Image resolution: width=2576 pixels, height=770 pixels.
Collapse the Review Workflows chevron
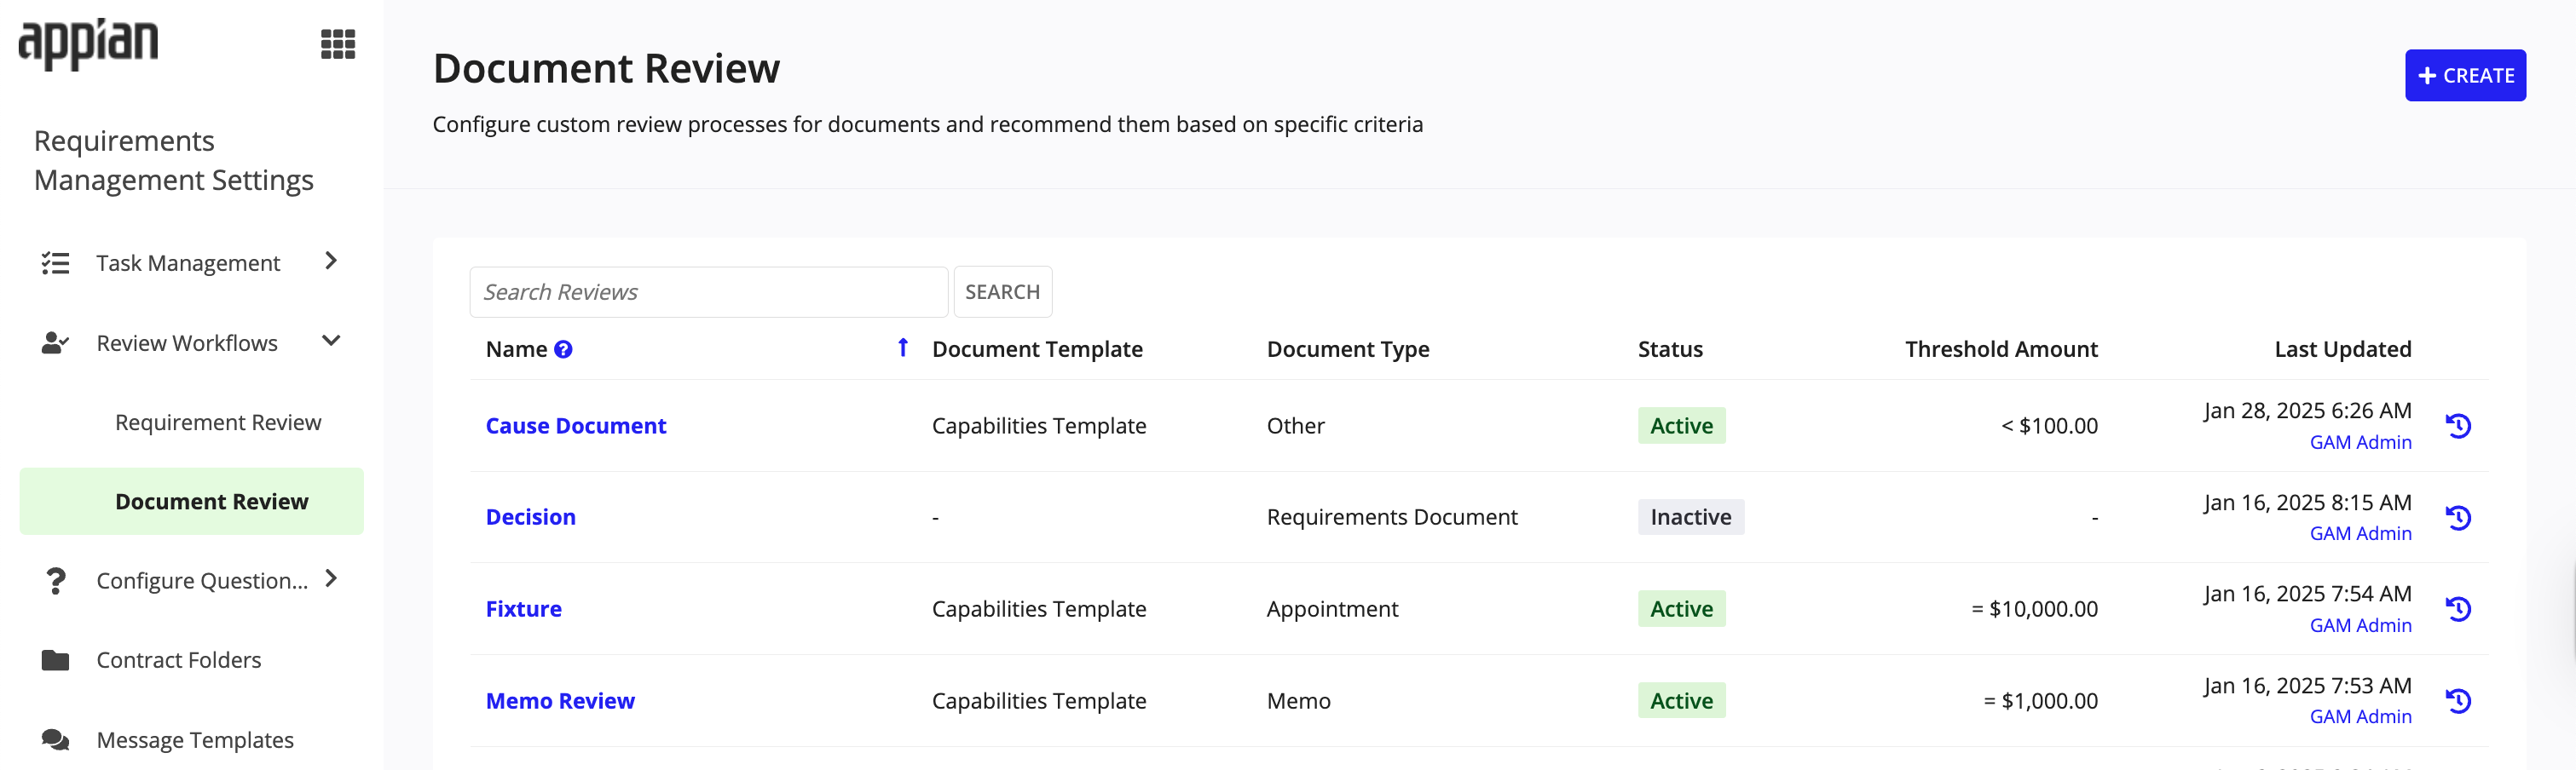(331, 342)
